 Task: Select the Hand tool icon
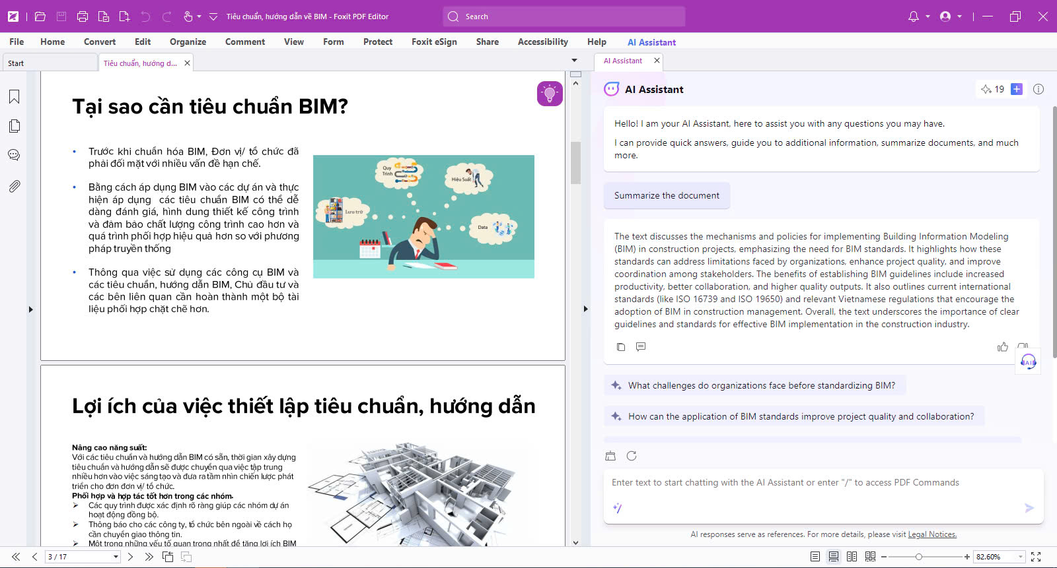point(188,16)
